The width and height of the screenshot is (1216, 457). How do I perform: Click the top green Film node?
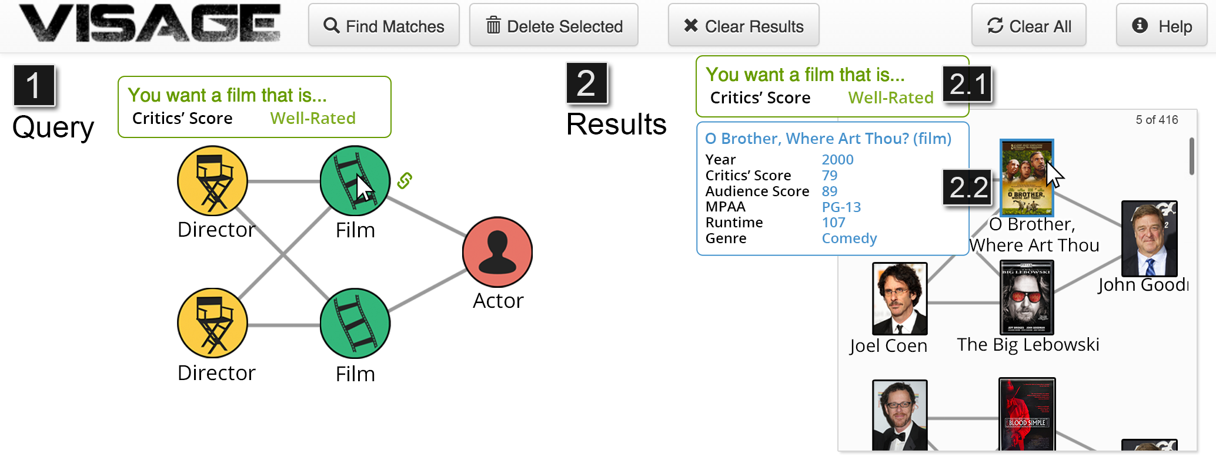coord(355,181)
